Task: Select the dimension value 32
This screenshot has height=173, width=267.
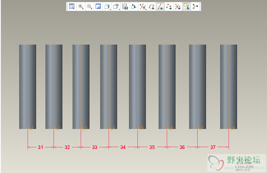Action: tap(67, 147)
